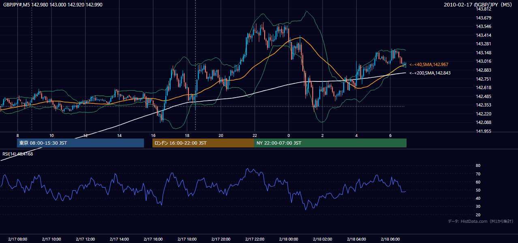This screenshot has height=243, width=518.
Task: Select the NY 22:00-07:00 JST session bar
Action: coord(330,143)
